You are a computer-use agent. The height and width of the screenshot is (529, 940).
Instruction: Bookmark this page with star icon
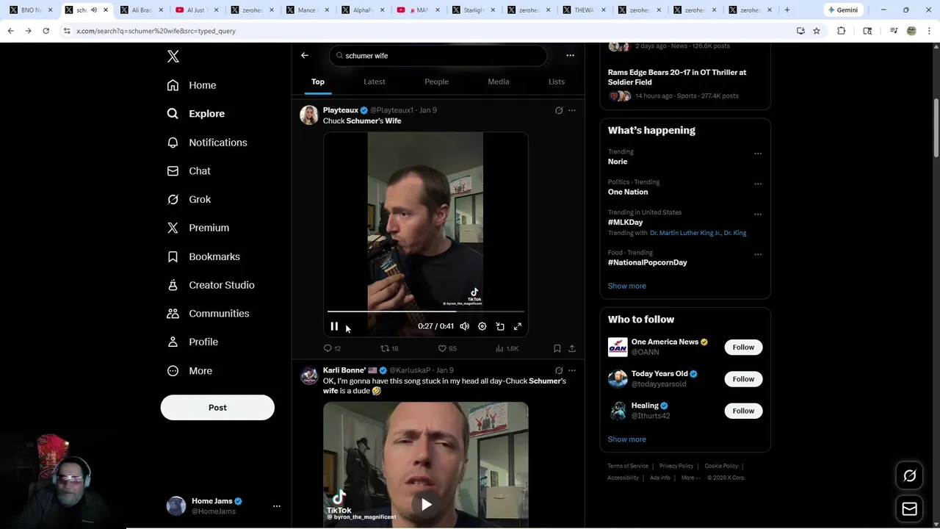tap(817, 31)
